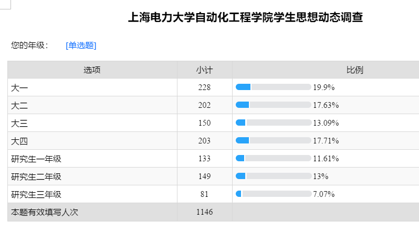Select the 研究生二年级 row label
Viewport: 419px width, 233px height.
(x=36, y=176)
